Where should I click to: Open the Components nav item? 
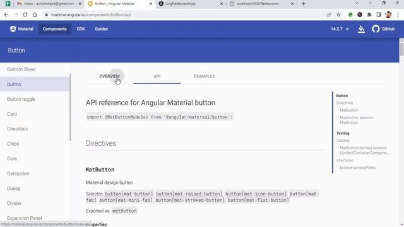55,29
